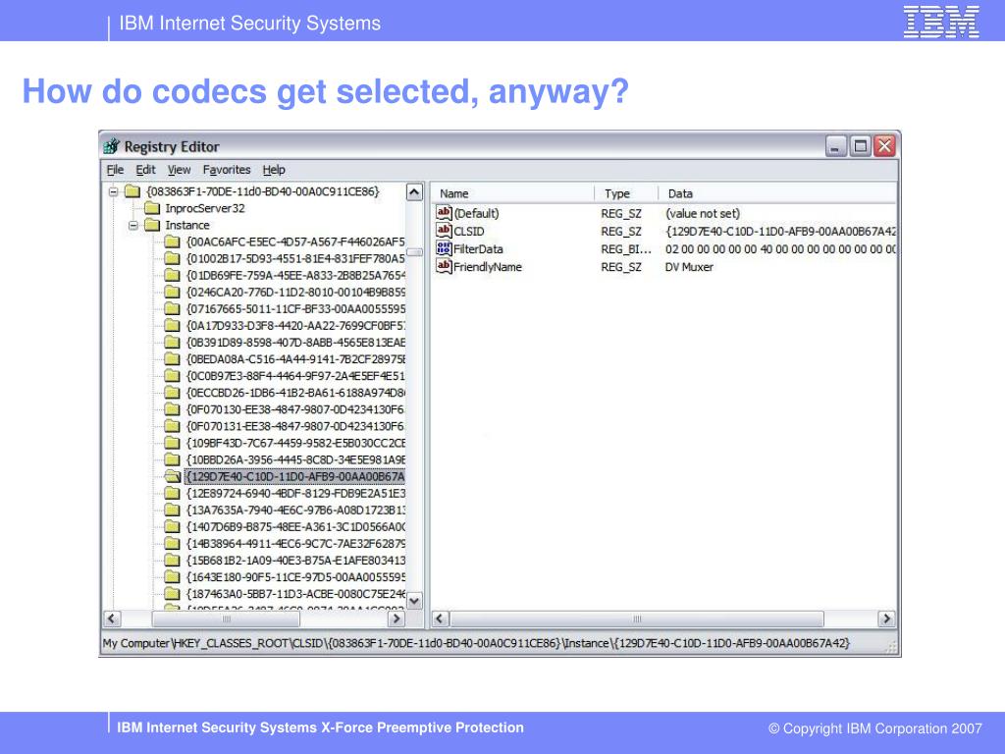
Task: Click the tree pane scroll left arrow
Action: (x=112, y=619)
